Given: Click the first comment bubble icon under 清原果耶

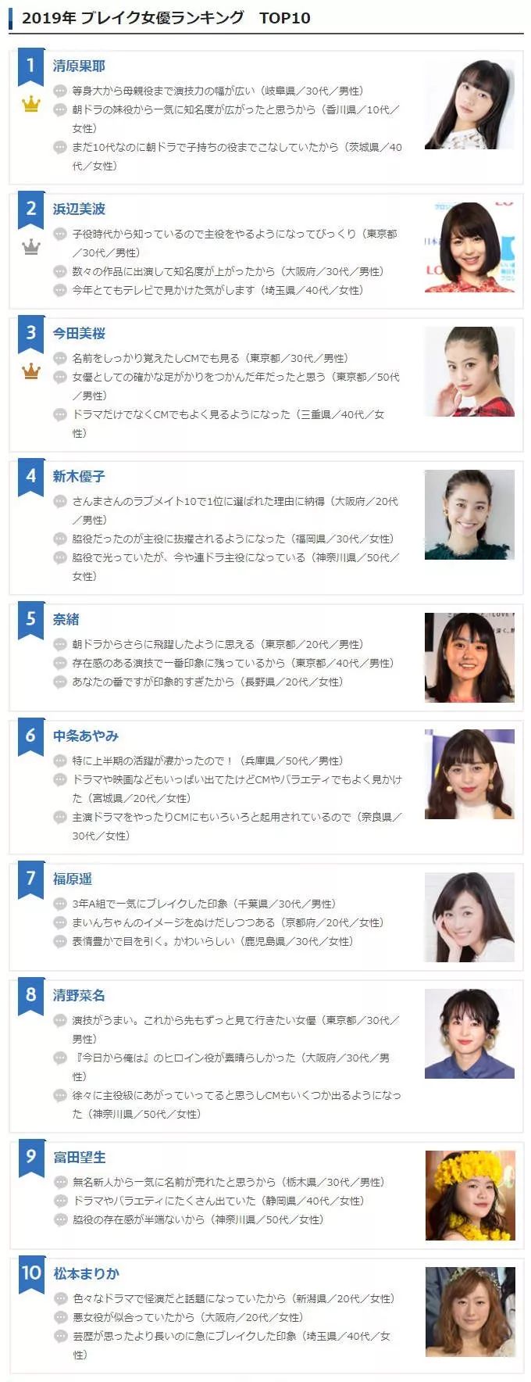Looking at the screenshot, I should pos(60,91).
